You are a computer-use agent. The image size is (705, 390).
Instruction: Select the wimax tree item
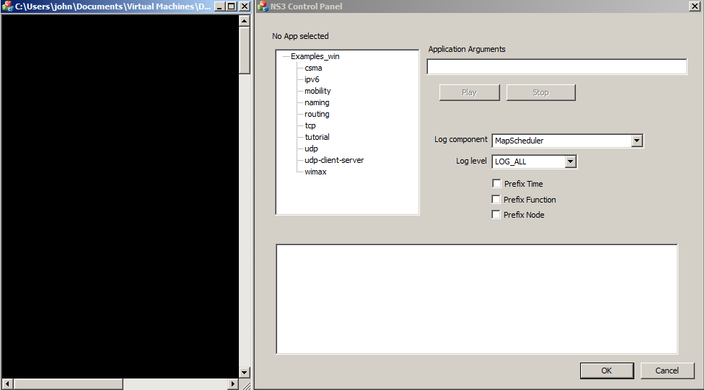tap(315, 172)
